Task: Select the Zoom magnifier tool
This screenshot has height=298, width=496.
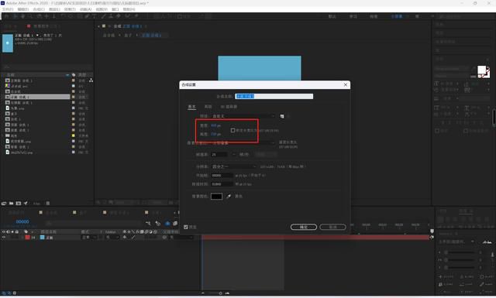Action: coord(30,16)
